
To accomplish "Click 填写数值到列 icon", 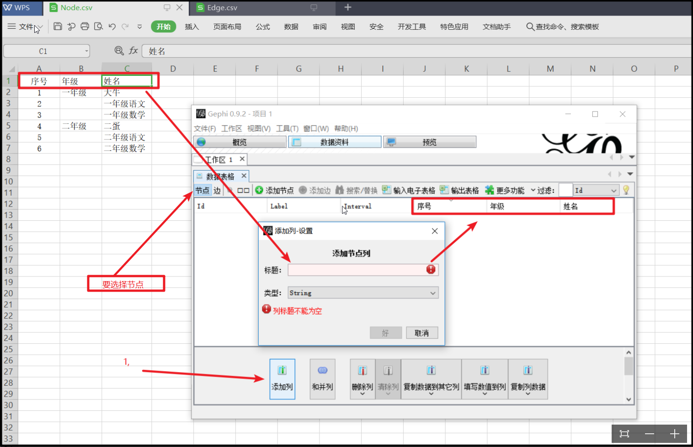I will coord(485,379).
